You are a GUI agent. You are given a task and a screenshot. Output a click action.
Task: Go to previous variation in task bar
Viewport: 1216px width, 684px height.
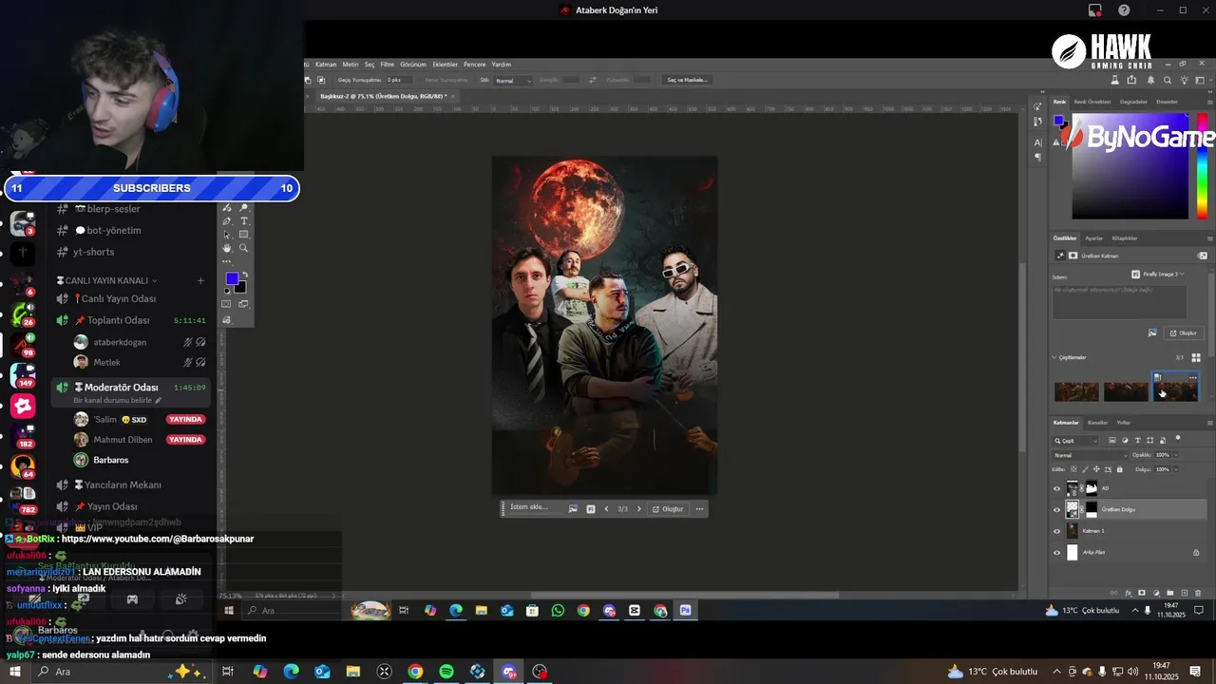606,509
